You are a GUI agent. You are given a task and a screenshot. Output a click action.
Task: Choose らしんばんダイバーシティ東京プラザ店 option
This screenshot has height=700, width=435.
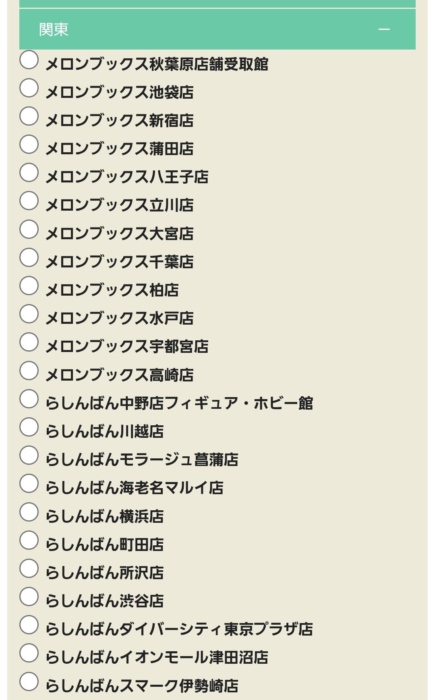29,625
